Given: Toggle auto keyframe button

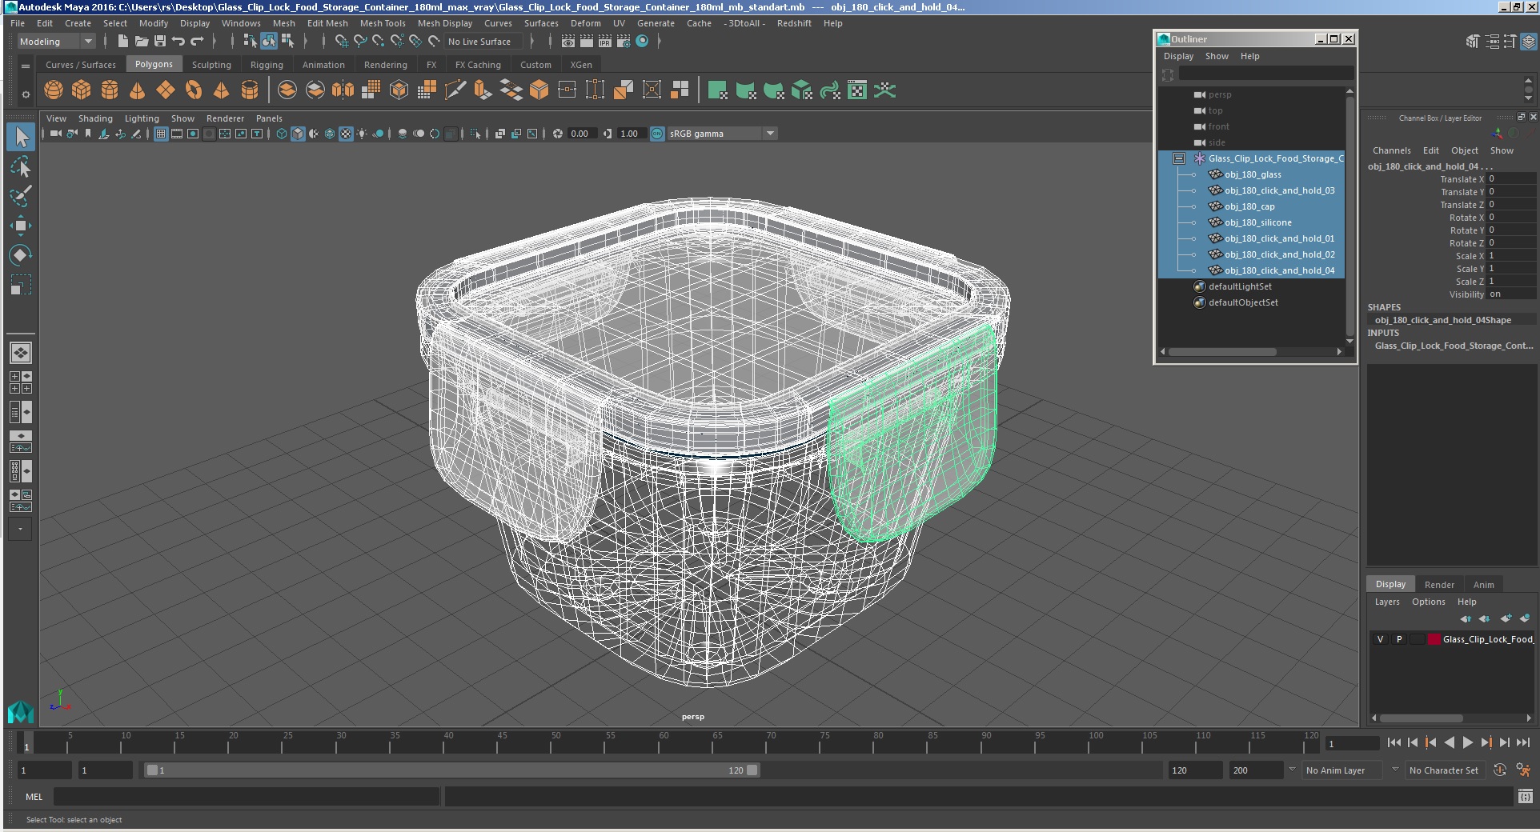Looking at the screenshot, I should tap(1500, 770).
